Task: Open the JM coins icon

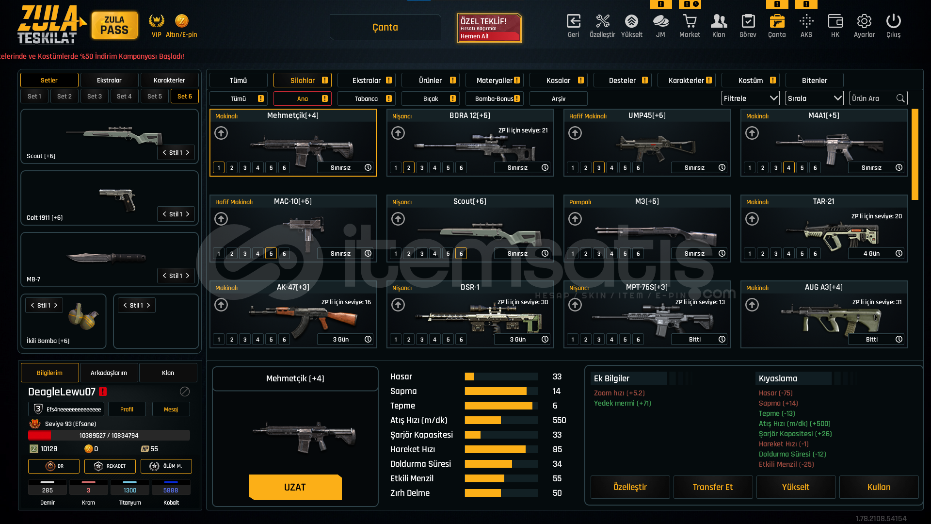Action: (x=660, y=21)
